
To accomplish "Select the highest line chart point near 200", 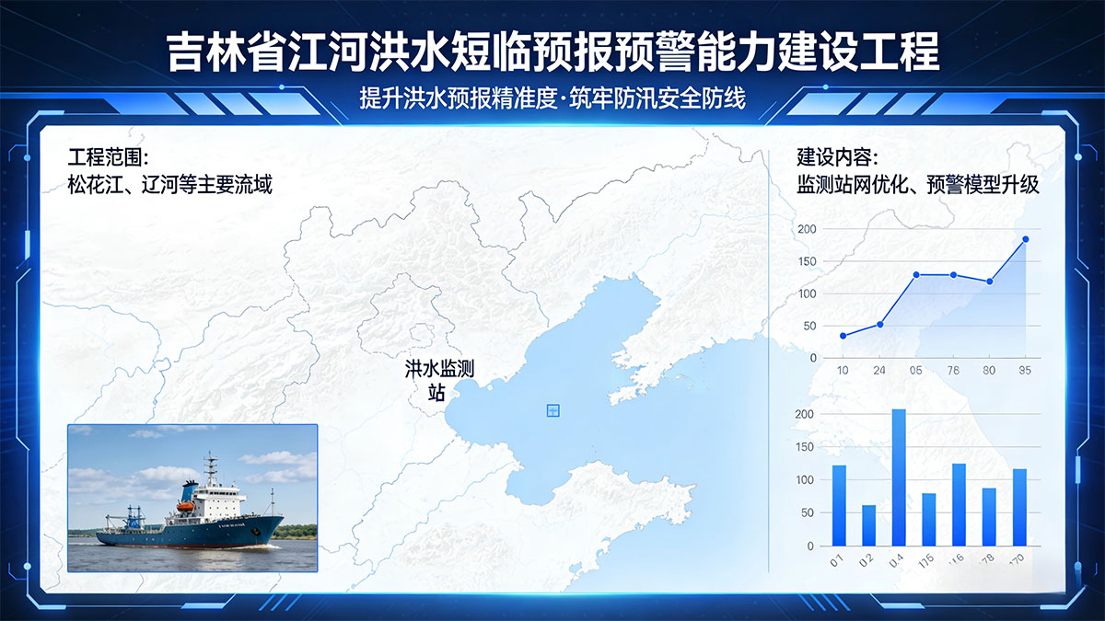I will click(1026, 239).
